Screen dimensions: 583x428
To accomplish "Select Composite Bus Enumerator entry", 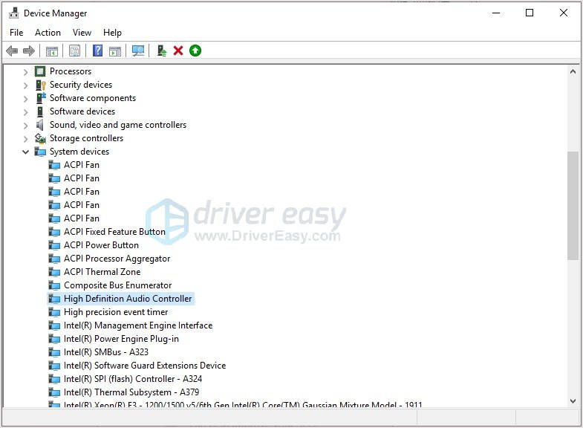I will [x=117, y=285].
